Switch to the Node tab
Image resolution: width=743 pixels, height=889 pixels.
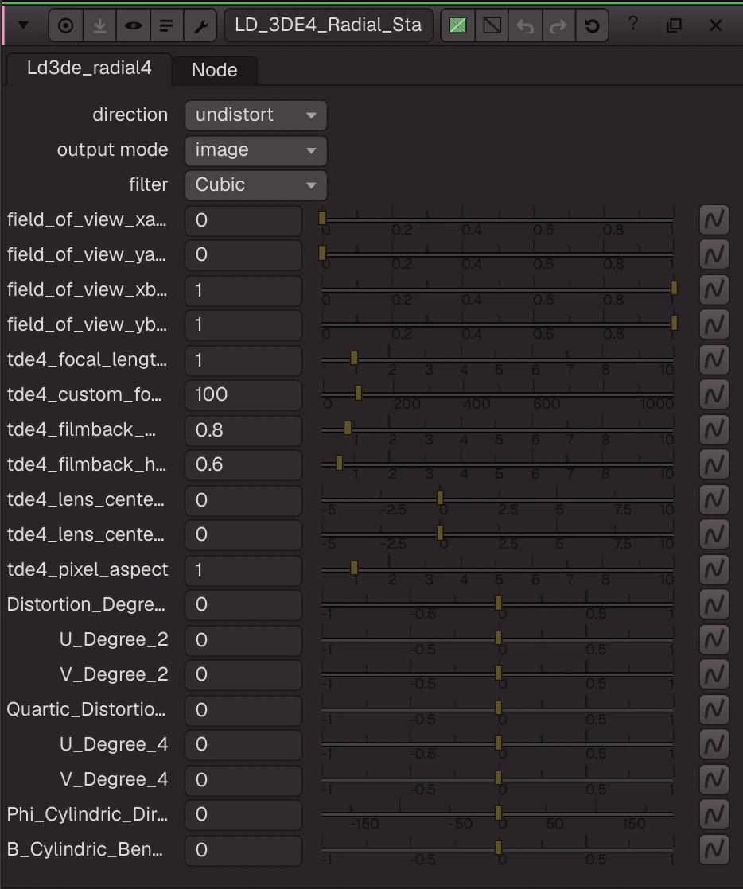pyautogui.click(x=215, y=70)
